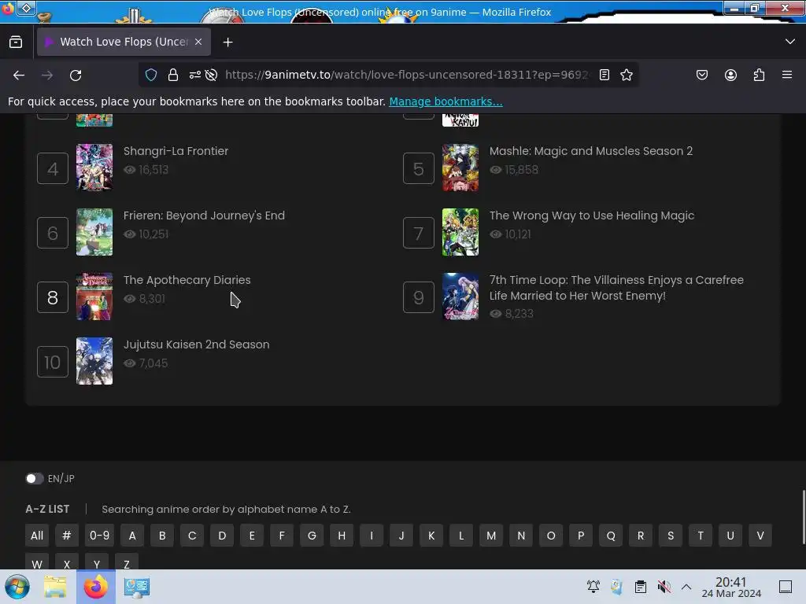Viewport: 806px width, 604px height.
Task: Open a new tab with plus button
Action: (227, 42)
